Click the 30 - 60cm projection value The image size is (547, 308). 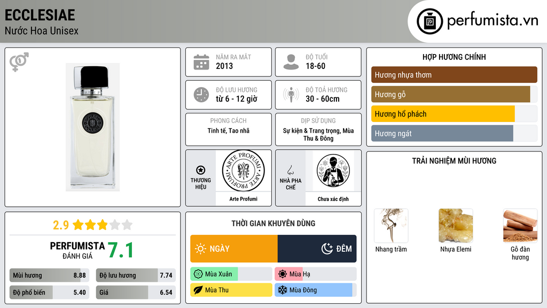(x=323, y=99)
